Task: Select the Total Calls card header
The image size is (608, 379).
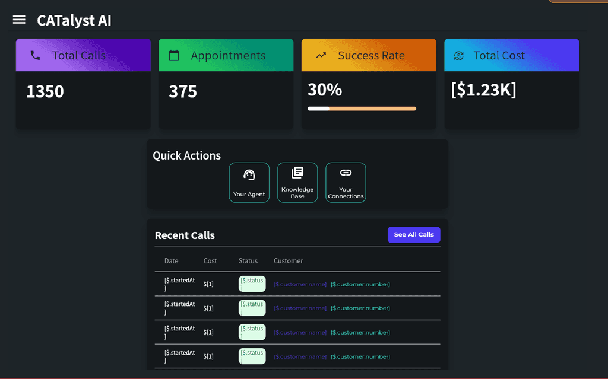Action: point(83,55)
